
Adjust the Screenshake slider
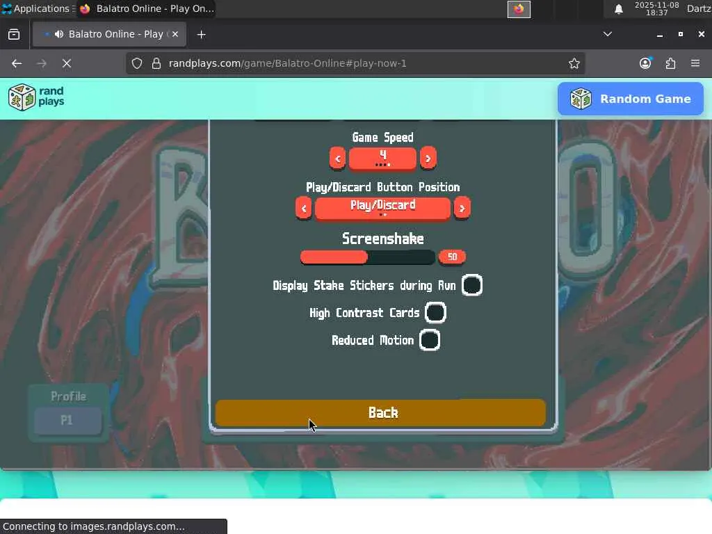pyautogui.click(x=367, y=257)
